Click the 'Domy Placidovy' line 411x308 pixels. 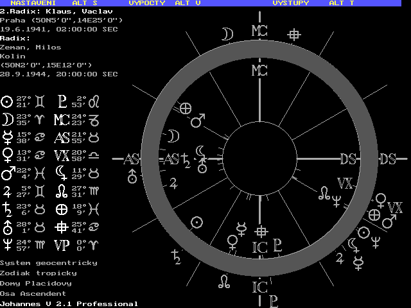pyautogui.click(x=36, y=283)
